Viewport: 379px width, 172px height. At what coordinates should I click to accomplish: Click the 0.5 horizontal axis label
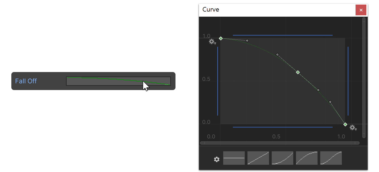click(x=276, y=137)
